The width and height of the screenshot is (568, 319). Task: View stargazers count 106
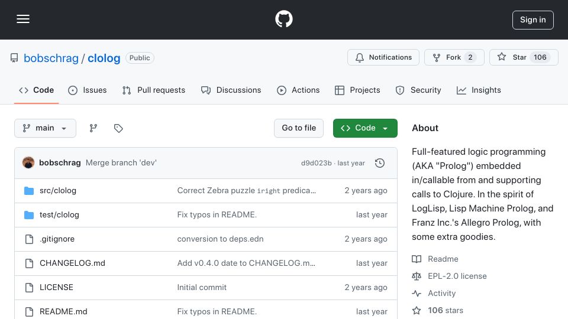[540, 57]
